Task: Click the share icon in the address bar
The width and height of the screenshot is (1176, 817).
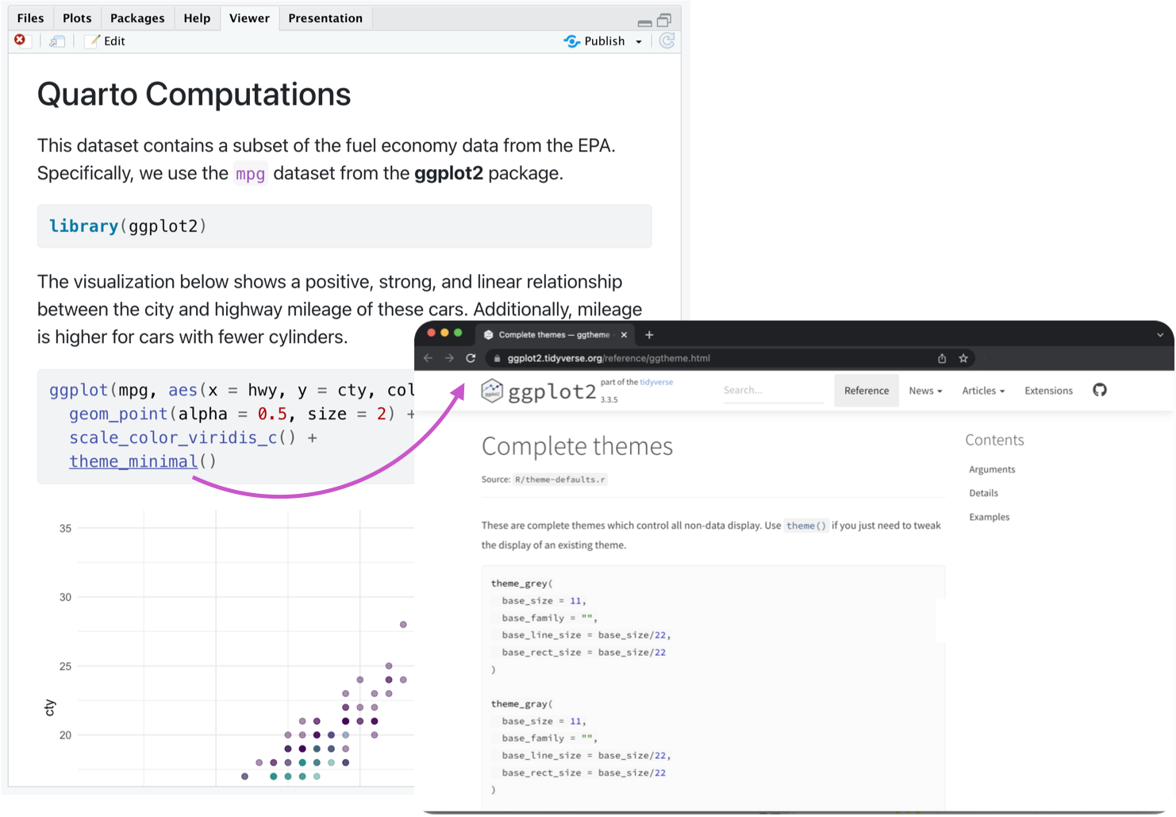Action: tap(942, 358)
